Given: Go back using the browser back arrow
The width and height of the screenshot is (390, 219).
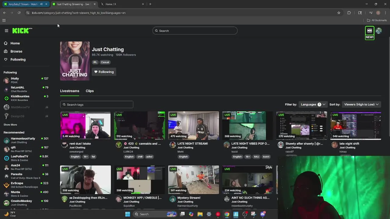Looking at the screenshot, I should coord(5,13).
